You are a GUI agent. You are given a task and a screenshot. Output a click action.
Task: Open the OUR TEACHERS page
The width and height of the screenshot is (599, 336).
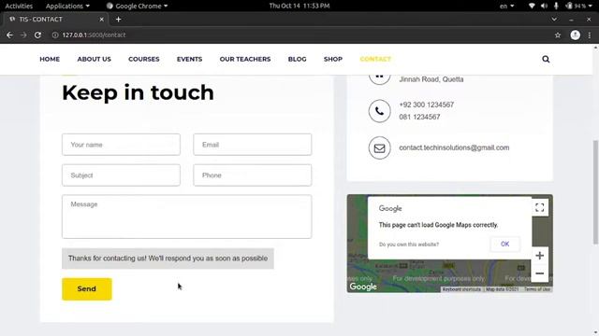click(245, 59)
